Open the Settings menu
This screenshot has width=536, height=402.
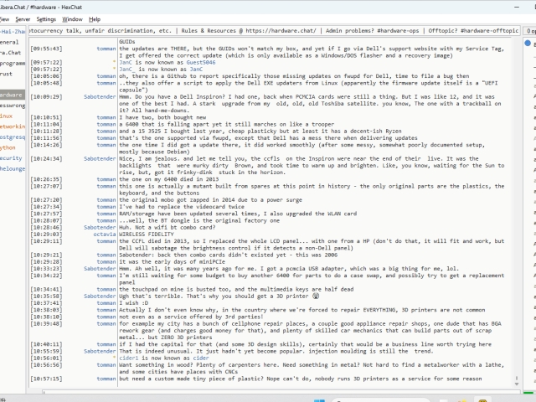coord(46,19)
